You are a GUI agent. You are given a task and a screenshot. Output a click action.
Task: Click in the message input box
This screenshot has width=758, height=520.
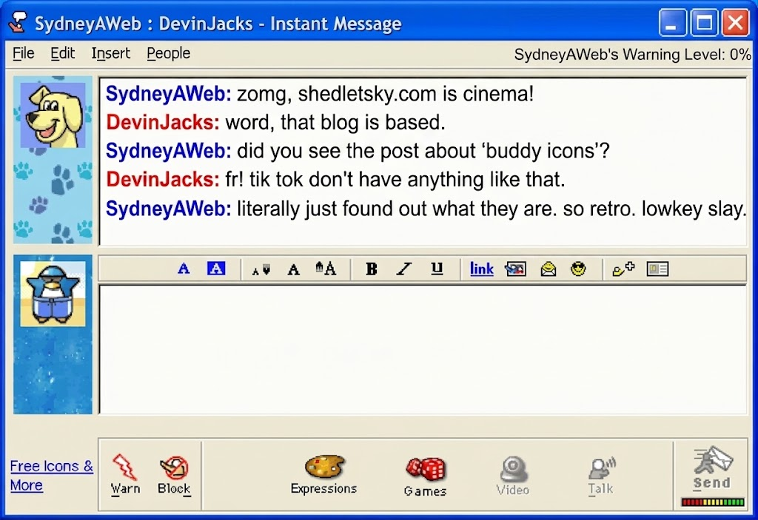423,349
